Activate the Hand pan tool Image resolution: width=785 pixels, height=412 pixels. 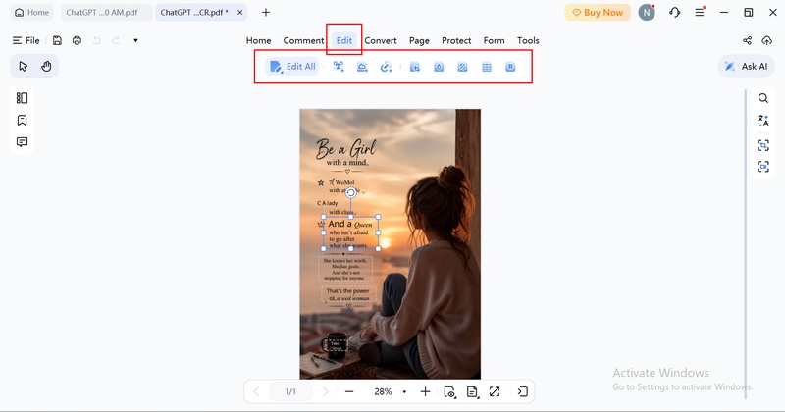[46, 66]
